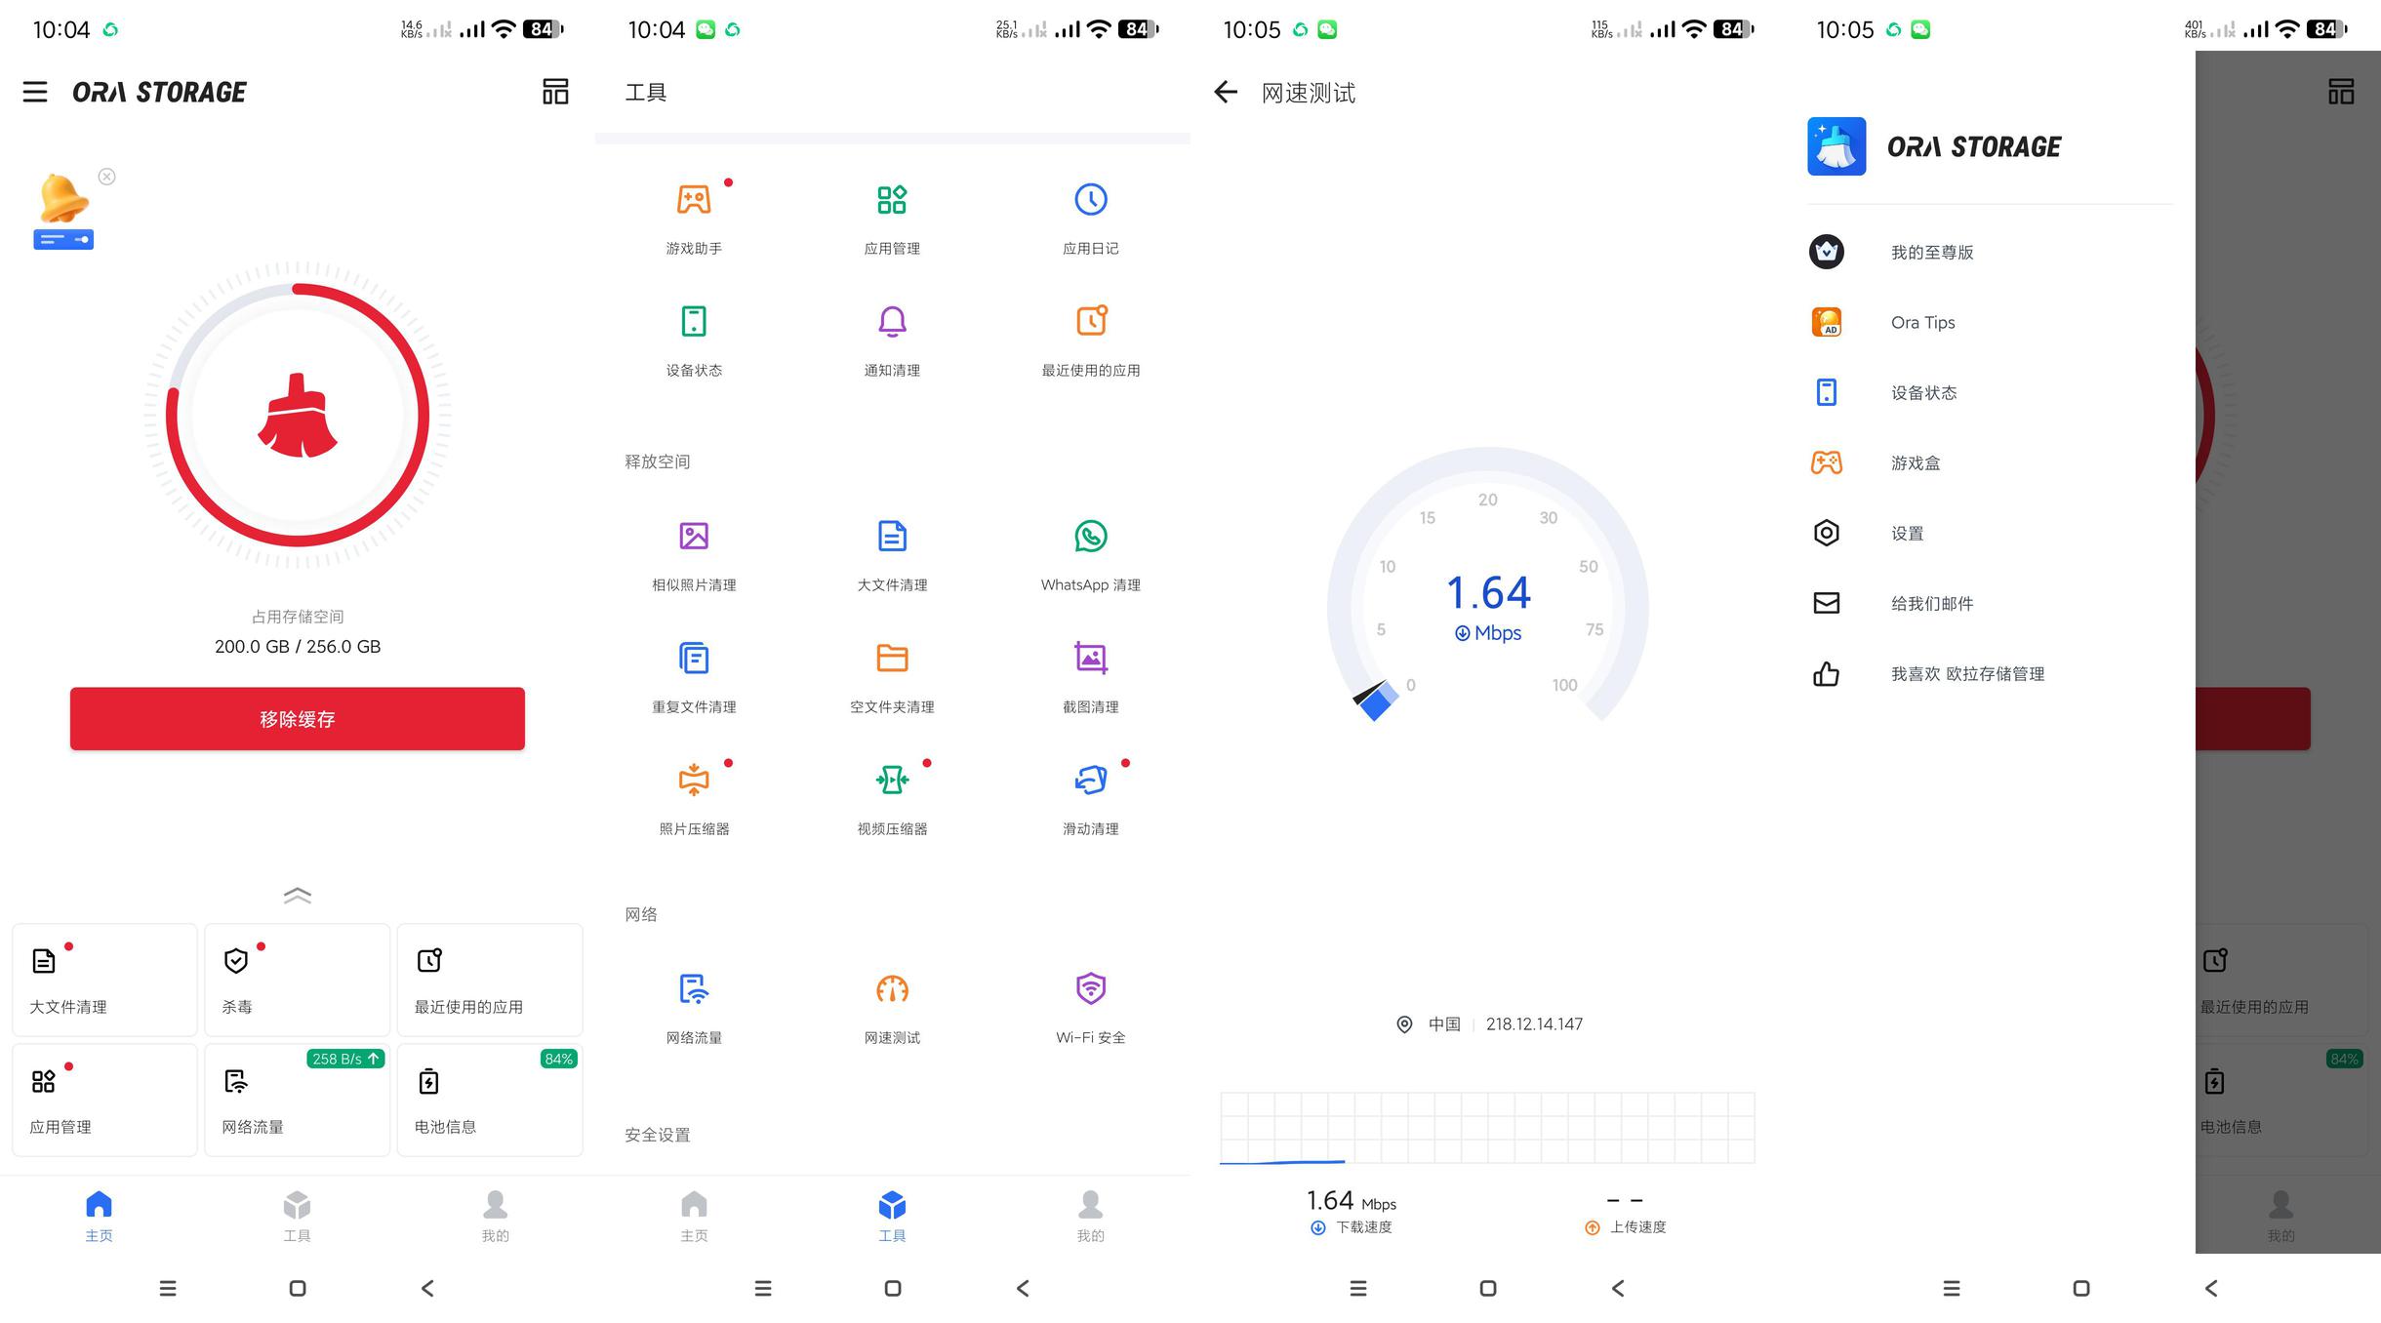The height and width of the screenshot is (1323, 2381).
Task: Dismiss the bell notification widget
Action: pos(107,177)
